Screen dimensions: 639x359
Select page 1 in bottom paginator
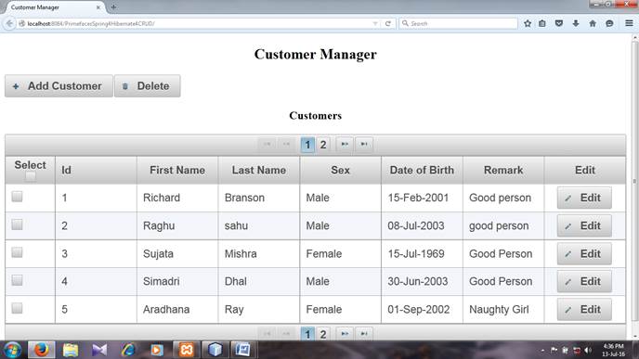[307, 334]
